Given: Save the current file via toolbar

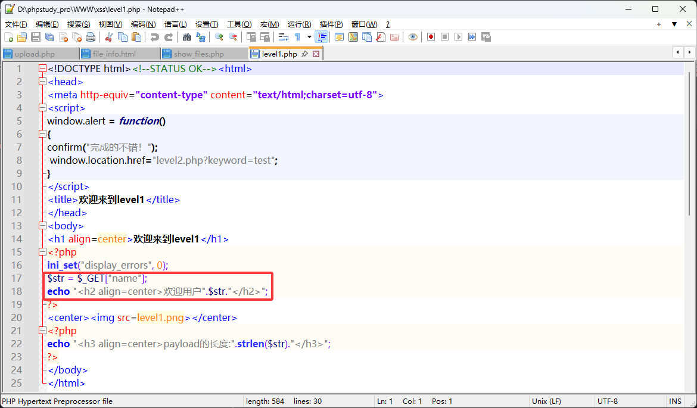Looking at the screenshot, I should pos(36,37).
